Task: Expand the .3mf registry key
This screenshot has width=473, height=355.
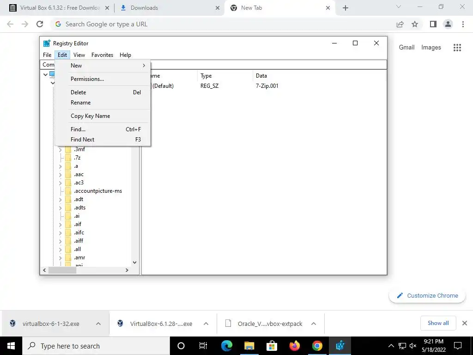Action: click(60, 150)
